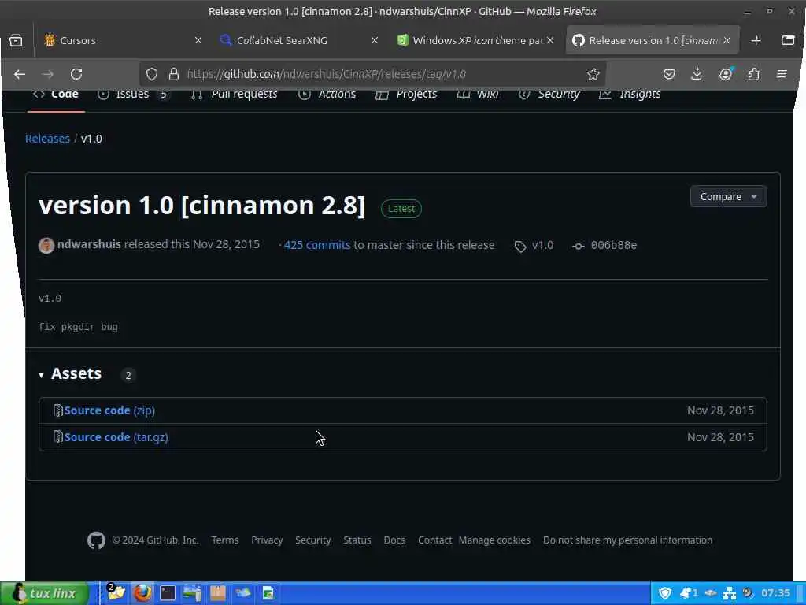Screen dimensions: 806x605
Task: Open the Pull requests tab
Action: pyautogui.click(x=234, y=95)
